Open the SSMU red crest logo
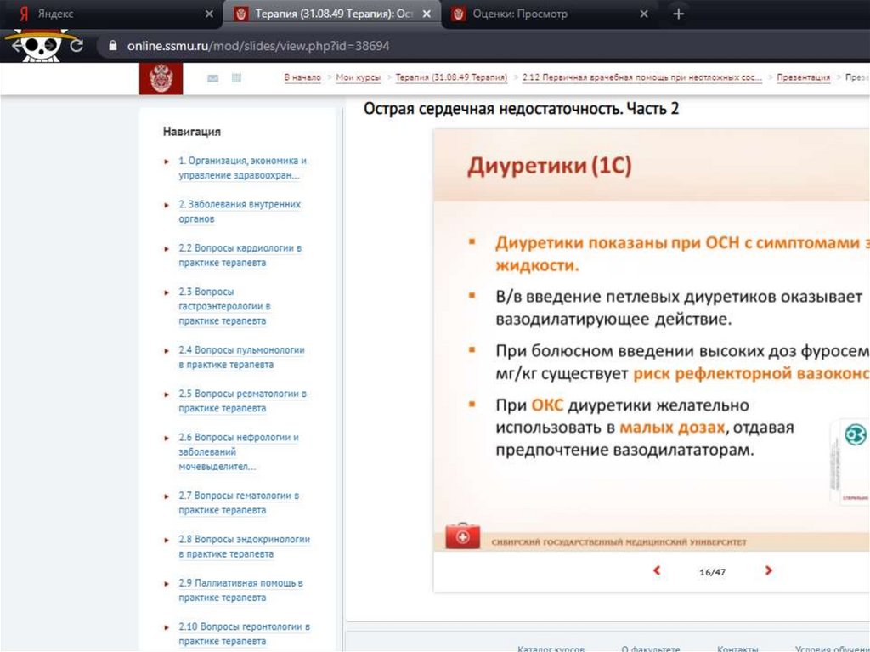This screenshot has height=652, width=870. pos(161,78)
